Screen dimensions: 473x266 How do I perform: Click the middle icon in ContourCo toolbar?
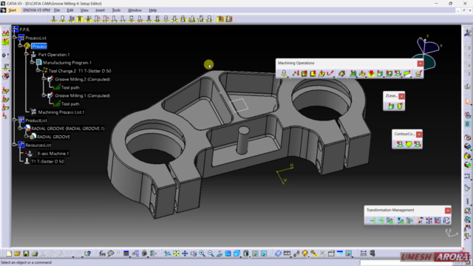click(409, 144)
